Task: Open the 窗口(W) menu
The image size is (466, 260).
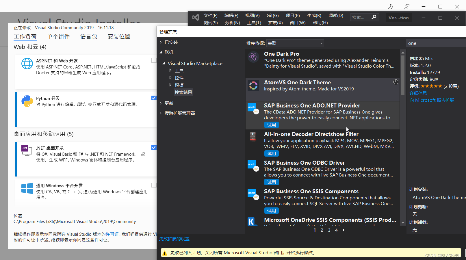Action: (298, 23)
